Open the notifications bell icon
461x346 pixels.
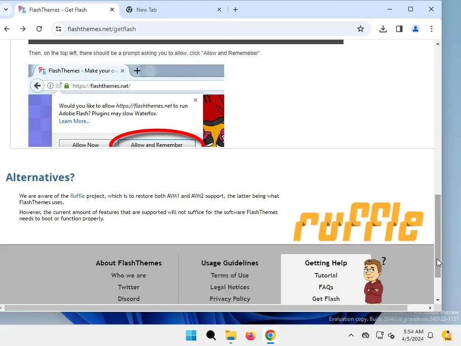(430, 335)
